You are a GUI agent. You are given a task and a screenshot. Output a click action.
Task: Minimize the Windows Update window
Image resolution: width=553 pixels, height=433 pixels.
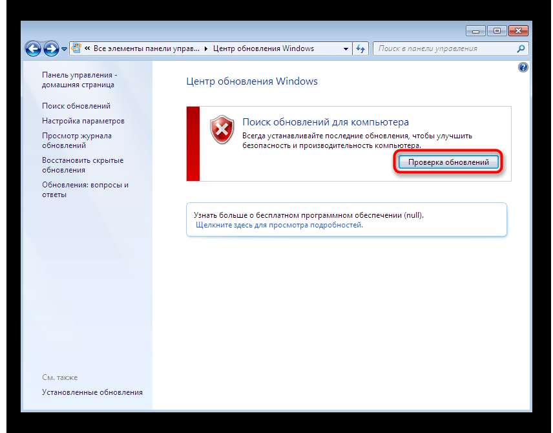pyautogui.click(x=475, y=31)
